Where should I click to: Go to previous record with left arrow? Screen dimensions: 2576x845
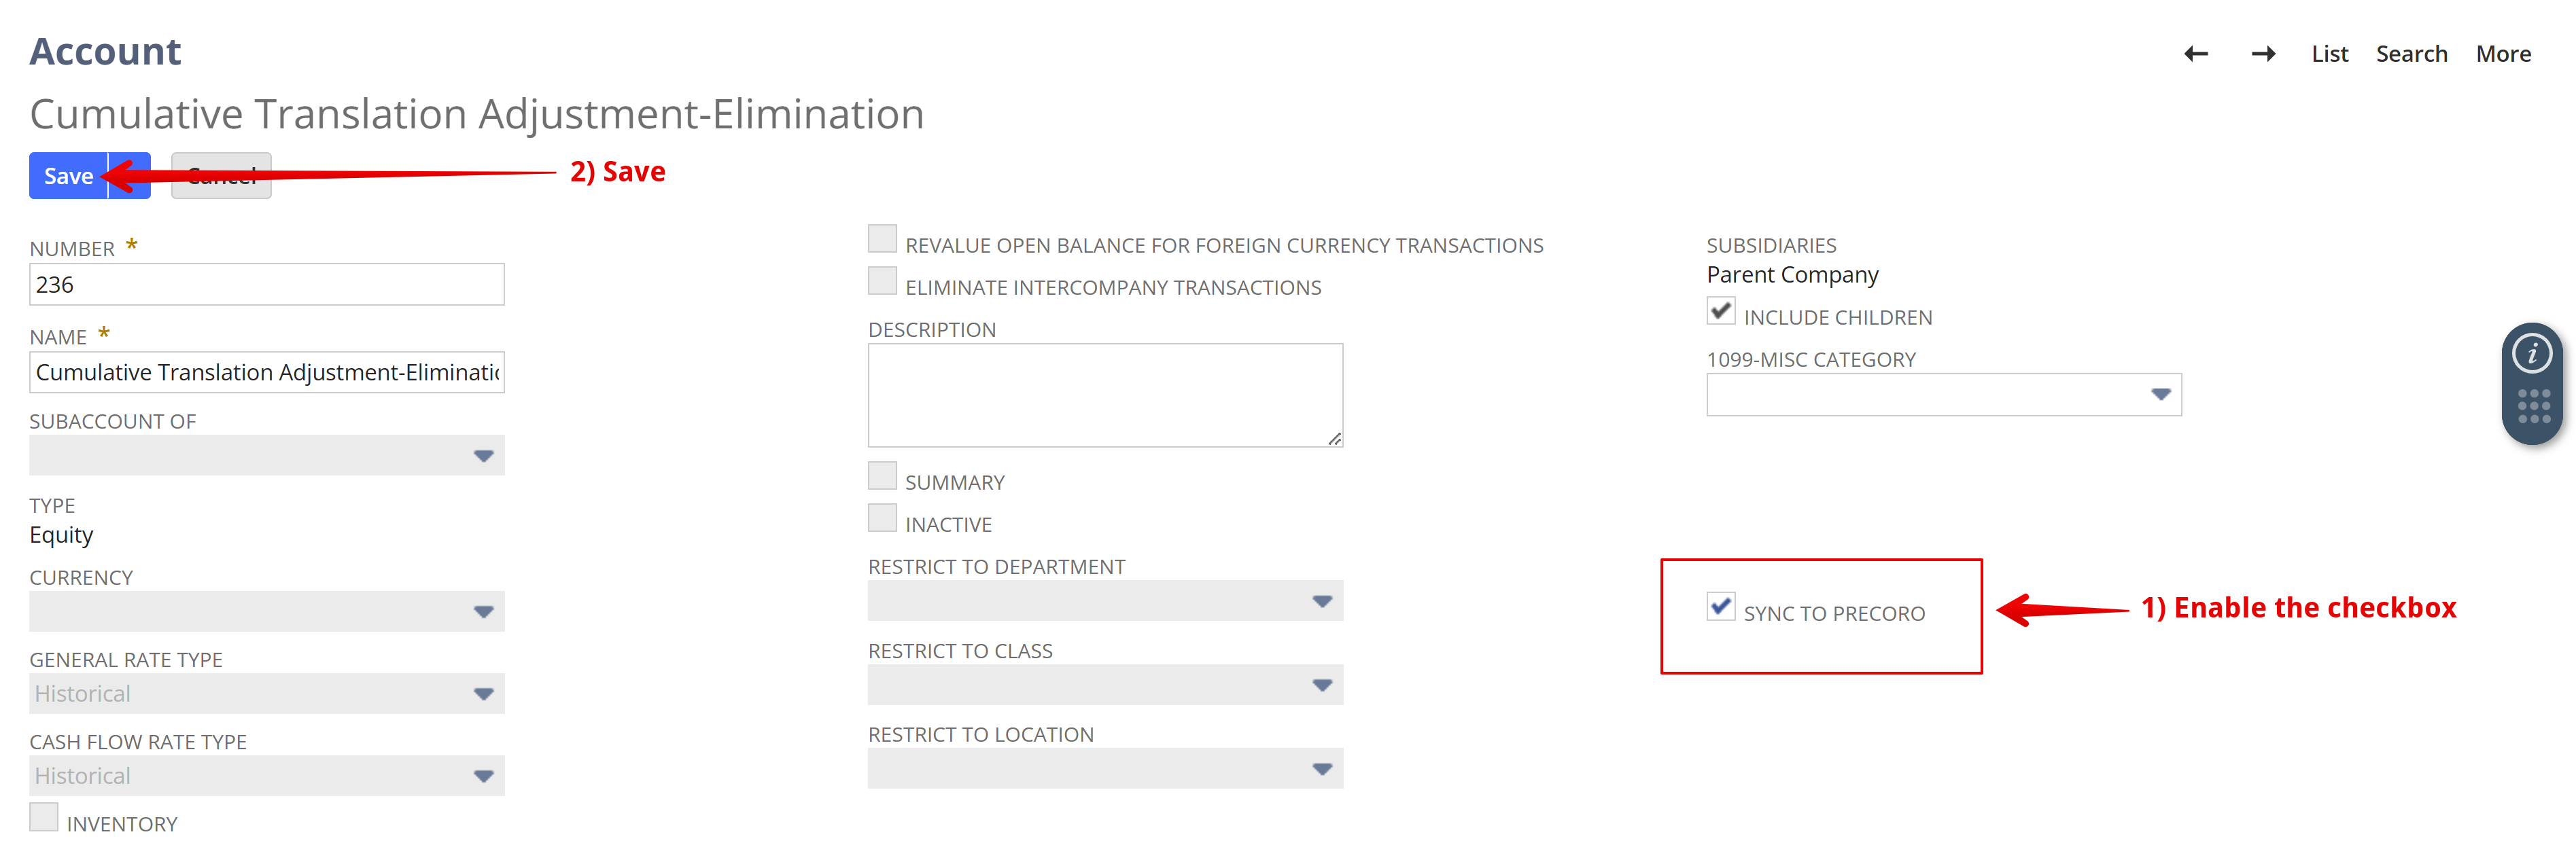click(x=2196, y=54)
